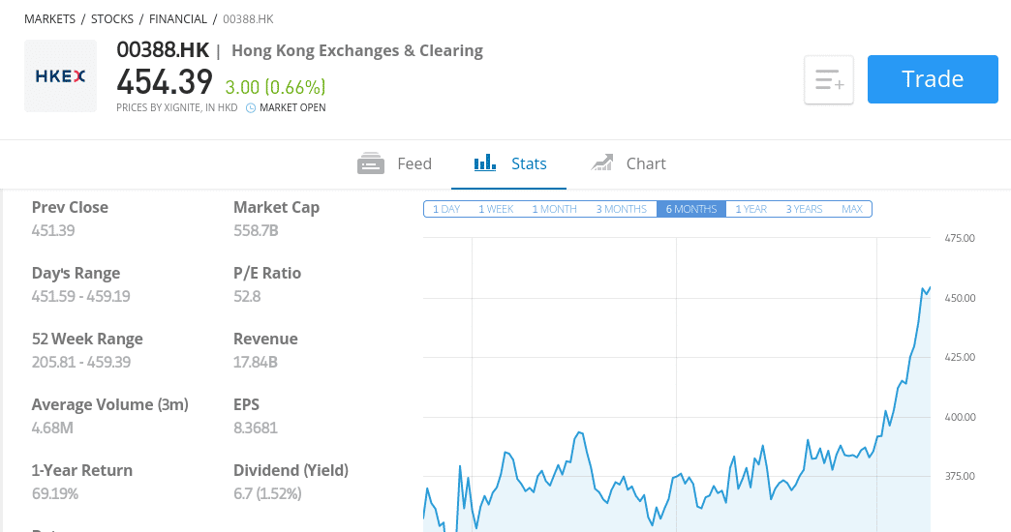Select the 1 WEEK chart range
The image size is (1011, 532).
tap(496, 209)
